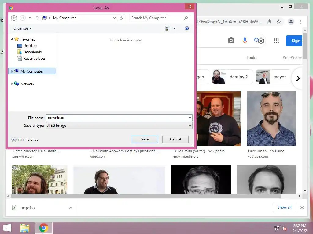This screenshot has height=234, width=313.
Task: Open Luke Smith (writer) - Wikipedia link
Action: pos(199,151)
